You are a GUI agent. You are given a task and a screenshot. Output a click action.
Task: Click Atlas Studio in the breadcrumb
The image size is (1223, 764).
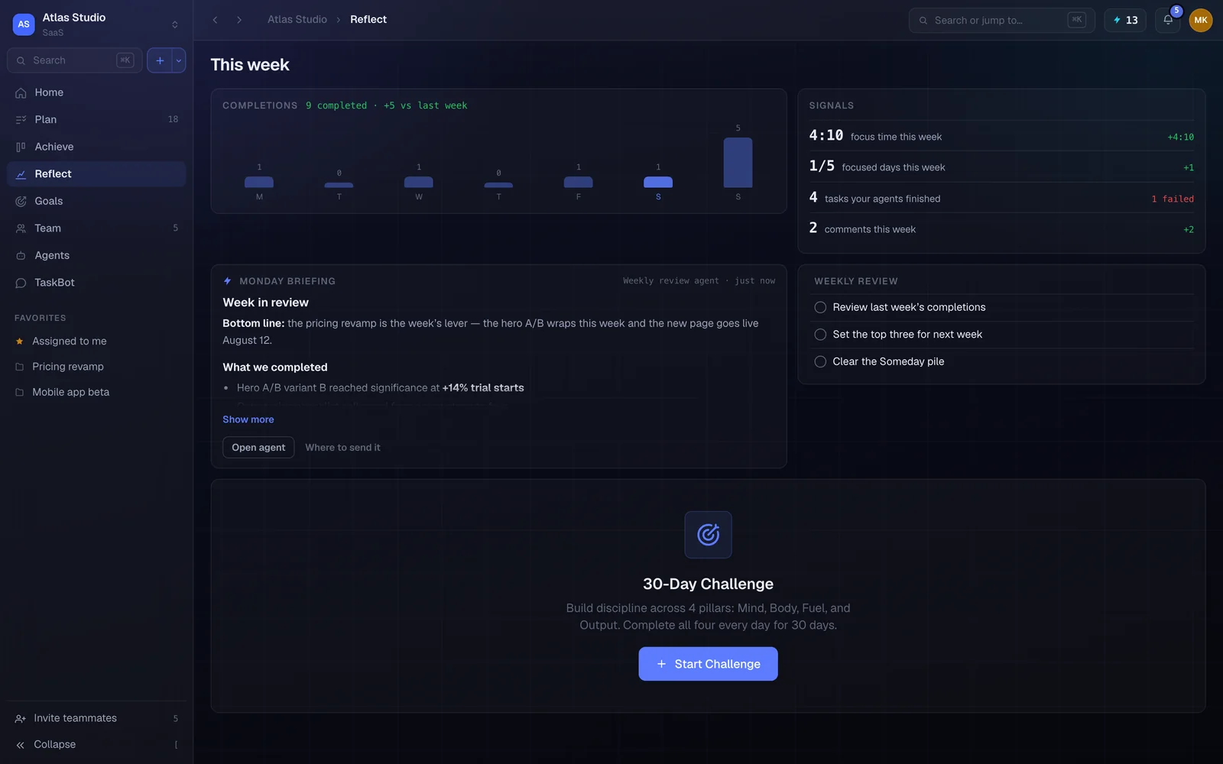coord(297,20)
